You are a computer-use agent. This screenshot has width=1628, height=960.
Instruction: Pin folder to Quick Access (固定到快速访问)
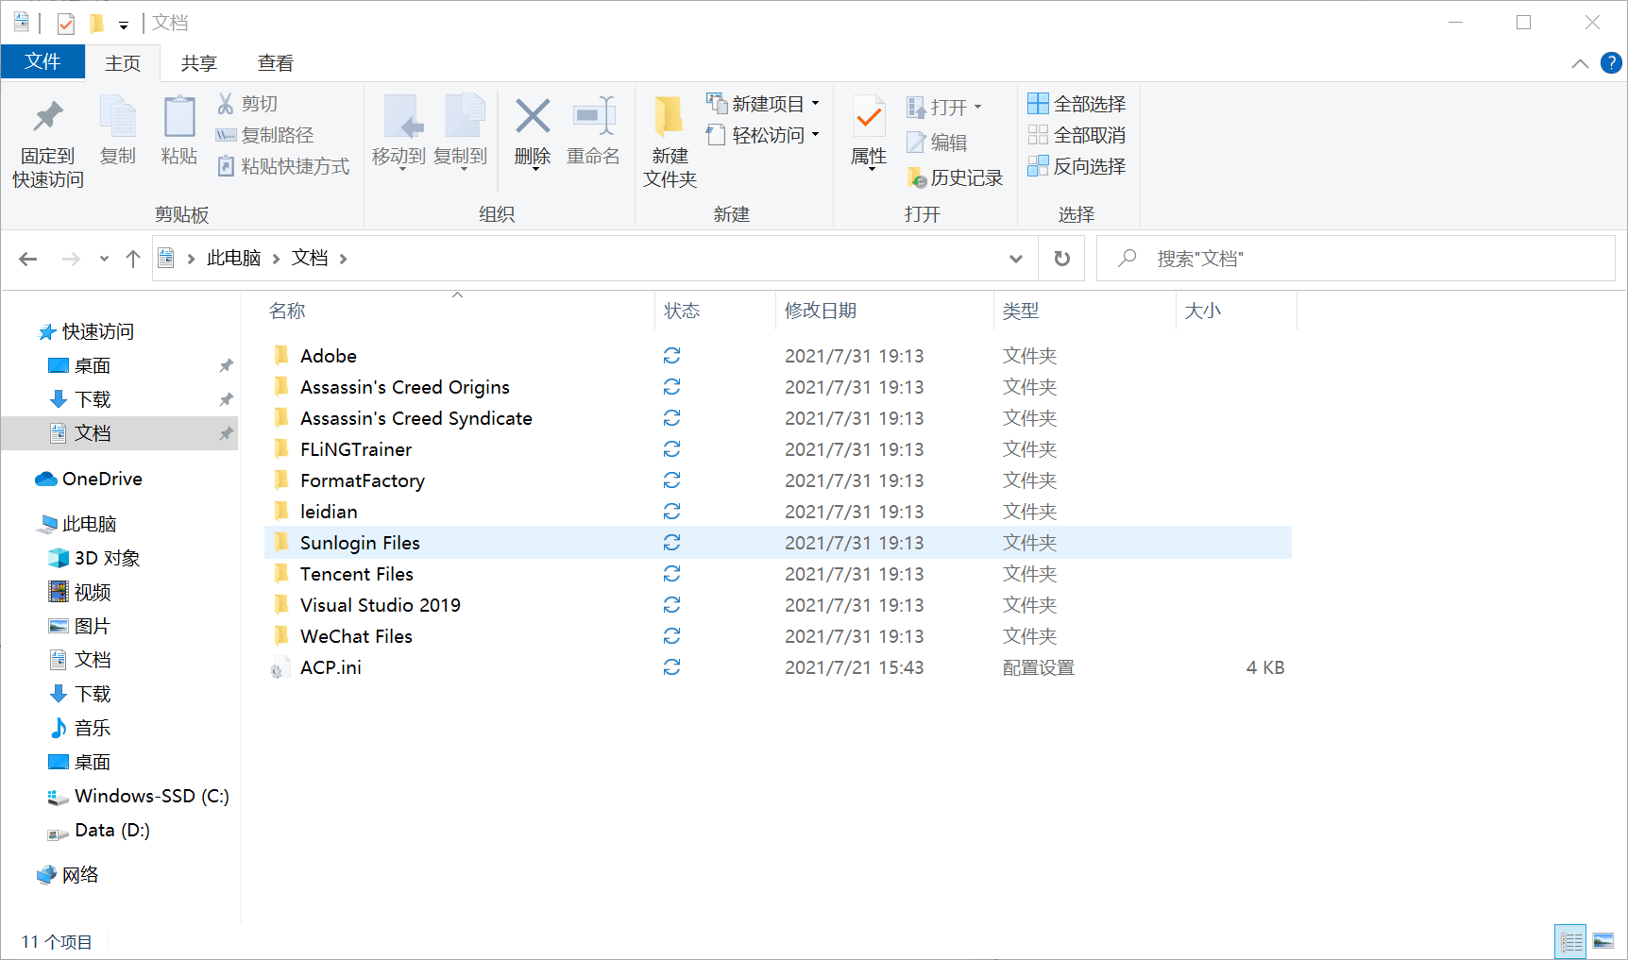[47, 142]
